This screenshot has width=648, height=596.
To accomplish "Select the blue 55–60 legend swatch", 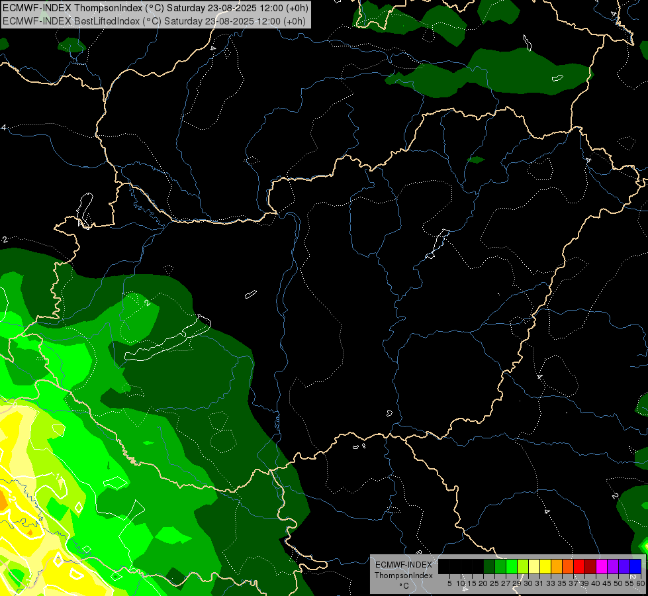I will [x=635, y=566].
